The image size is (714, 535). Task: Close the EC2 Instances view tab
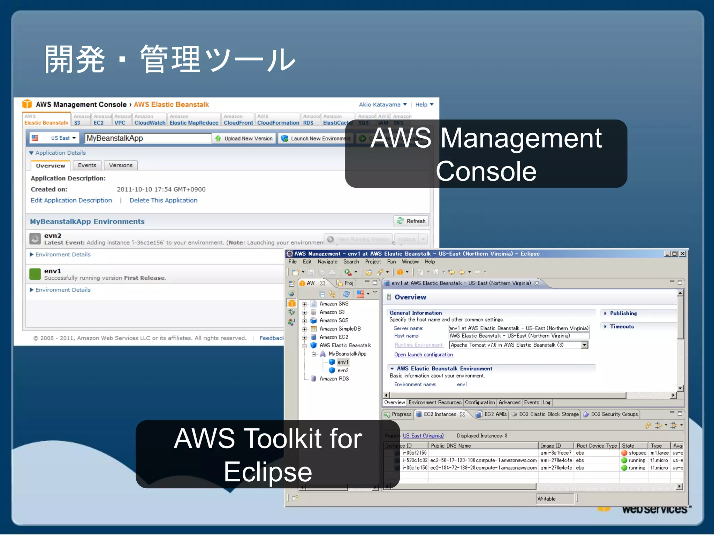pos(462,414)
